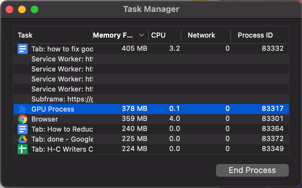
Task: Click the GPU Process puzzle-piece icon
Action: pos(23,109)
